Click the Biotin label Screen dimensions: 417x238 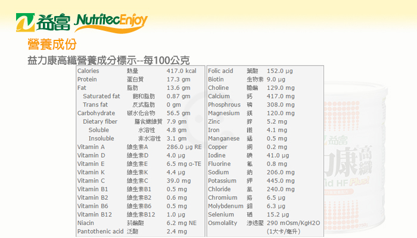point(216,79)
